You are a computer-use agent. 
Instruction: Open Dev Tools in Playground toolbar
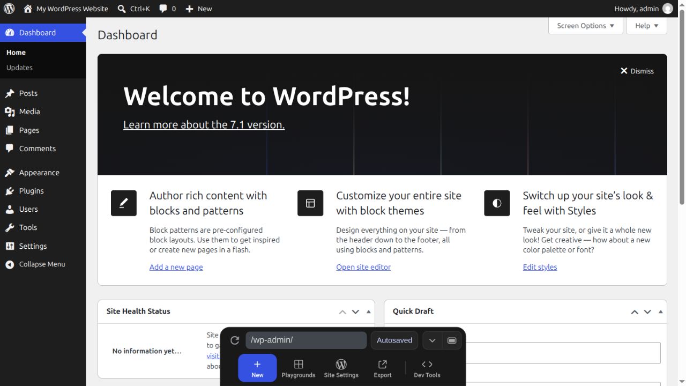(x=427, y=368)
